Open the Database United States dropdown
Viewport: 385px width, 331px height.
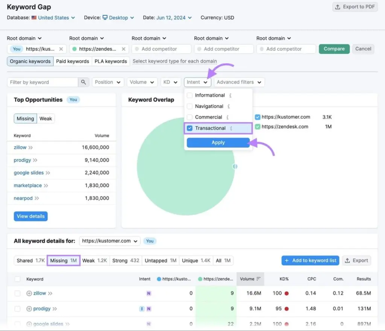(x=53, y=18)
